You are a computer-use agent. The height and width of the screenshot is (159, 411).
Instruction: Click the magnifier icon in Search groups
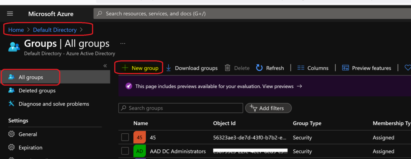tap(124, 108)
